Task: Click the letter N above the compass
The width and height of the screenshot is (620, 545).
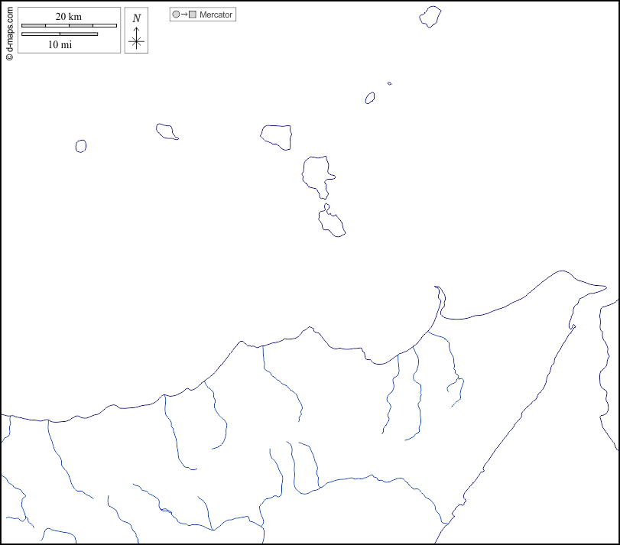Action: 136,18
